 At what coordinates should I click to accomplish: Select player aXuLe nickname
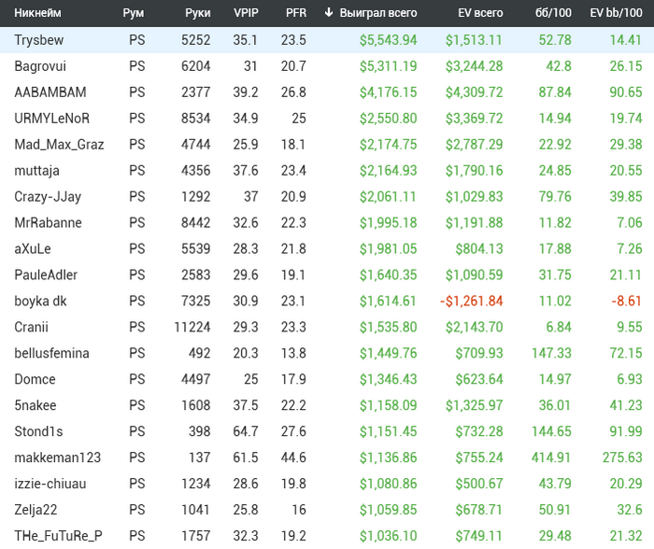pos(33,249)
